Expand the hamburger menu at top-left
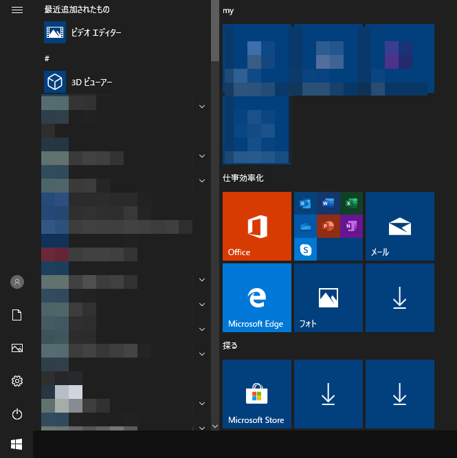Image resolution: width=457 pixels, height=458 pixels. pyautogui.click(x=17, y=10)
